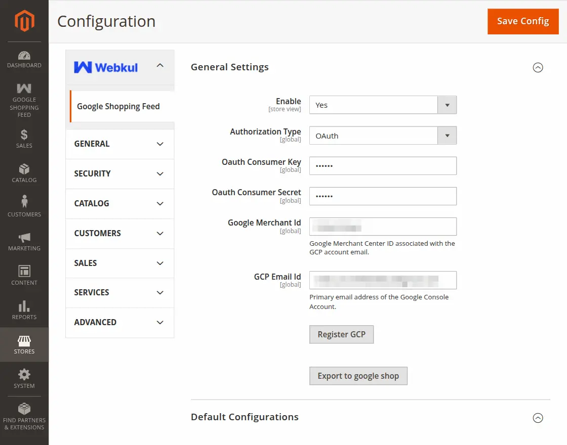This screenshot has width=567, height=445.
Task: Click the Save Config button
Action: tap(523, 21)
